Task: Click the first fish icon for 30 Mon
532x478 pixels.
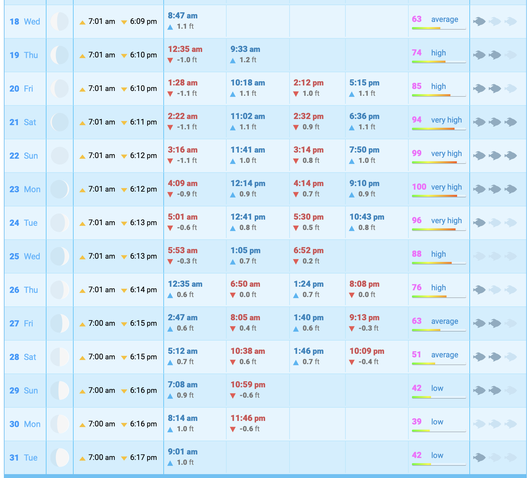Action: [479, 424]
